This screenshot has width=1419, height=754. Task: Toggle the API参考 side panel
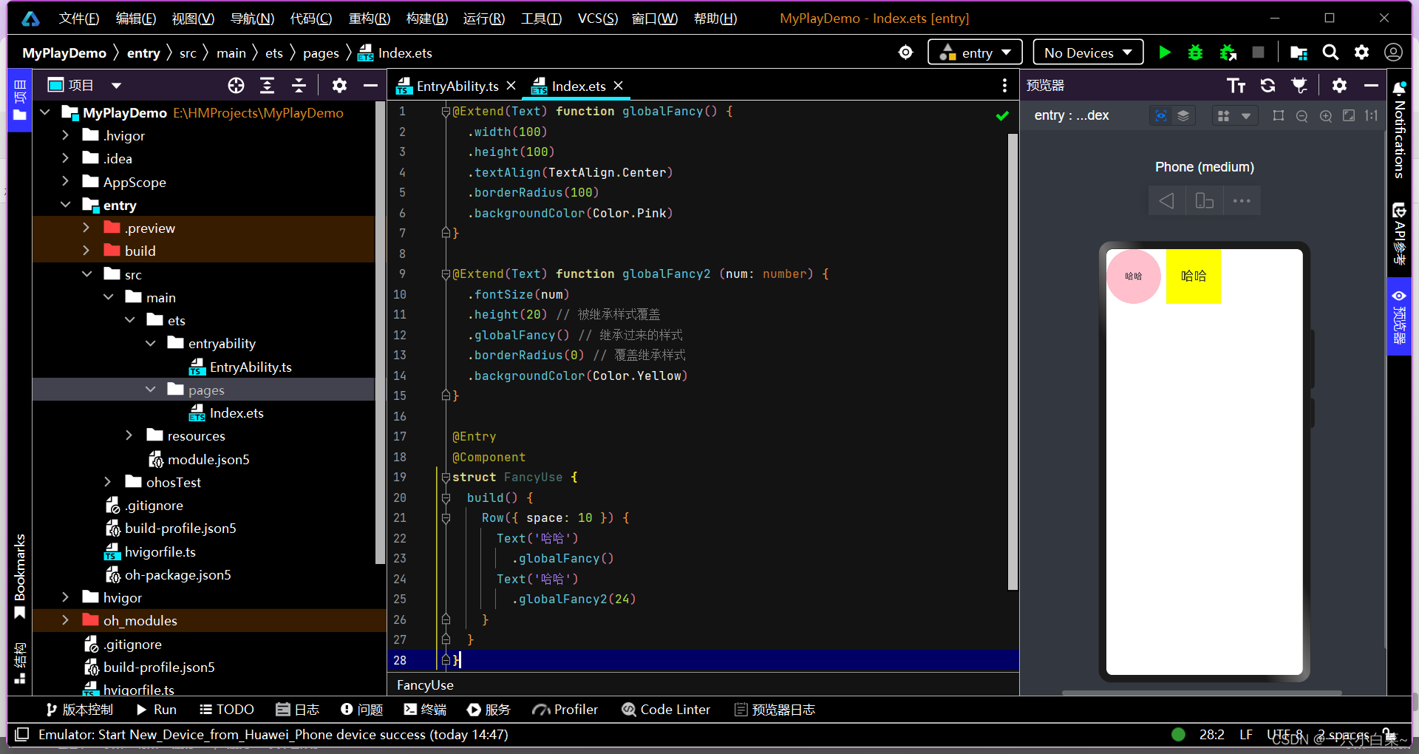coord(1399,233)
